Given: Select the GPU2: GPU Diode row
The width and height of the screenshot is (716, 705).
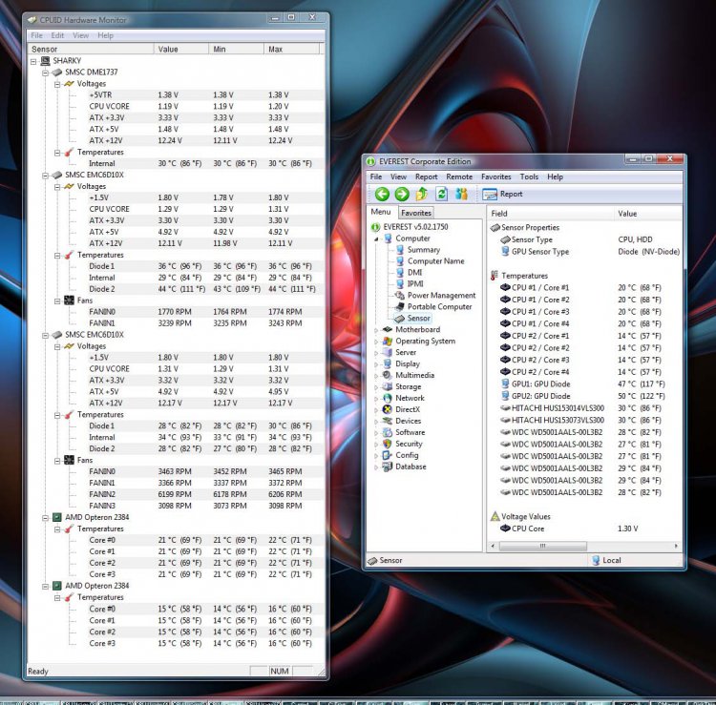Looking at the screenshot, I should 583,396.
